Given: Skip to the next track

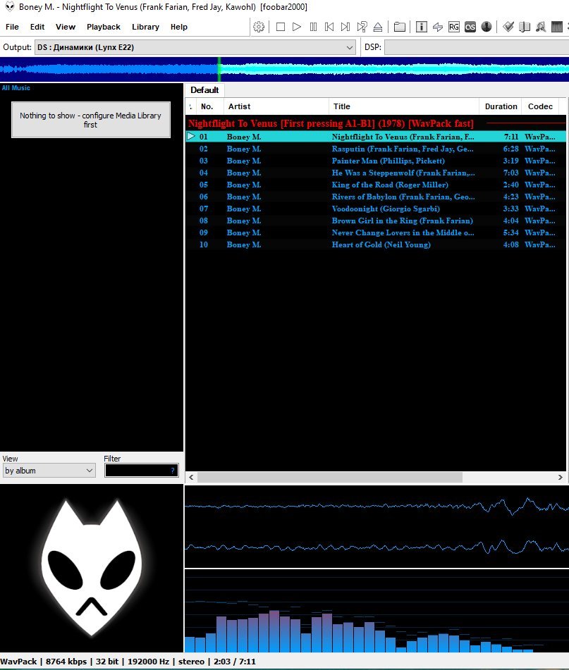Looking at the screenshot, I should coord(345,27).
